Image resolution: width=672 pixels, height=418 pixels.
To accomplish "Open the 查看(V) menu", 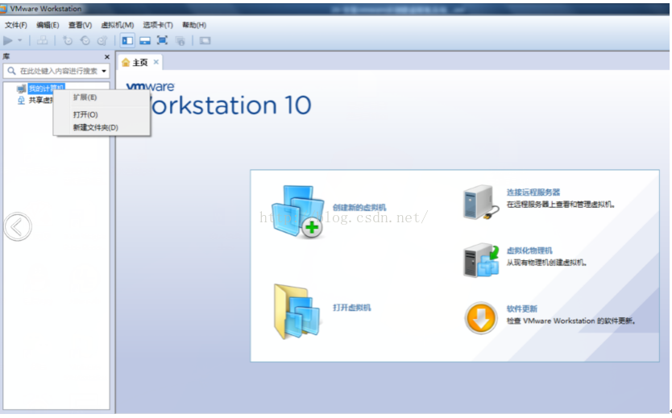I will point(80,25).
